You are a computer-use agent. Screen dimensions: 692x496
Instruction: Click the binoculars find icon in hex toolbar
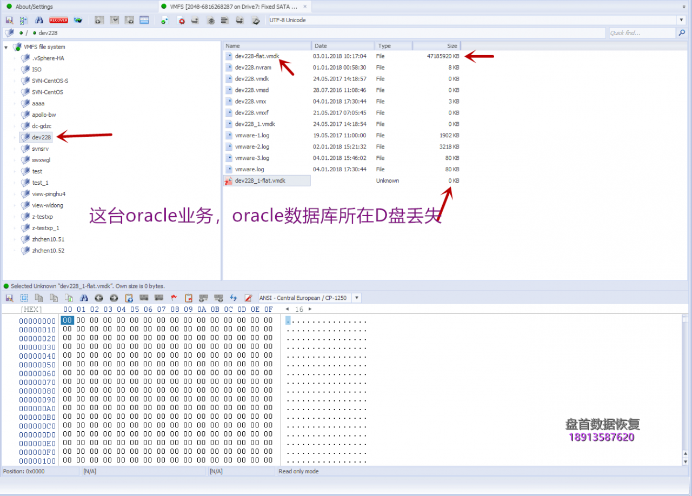click(x=84, y=298)
